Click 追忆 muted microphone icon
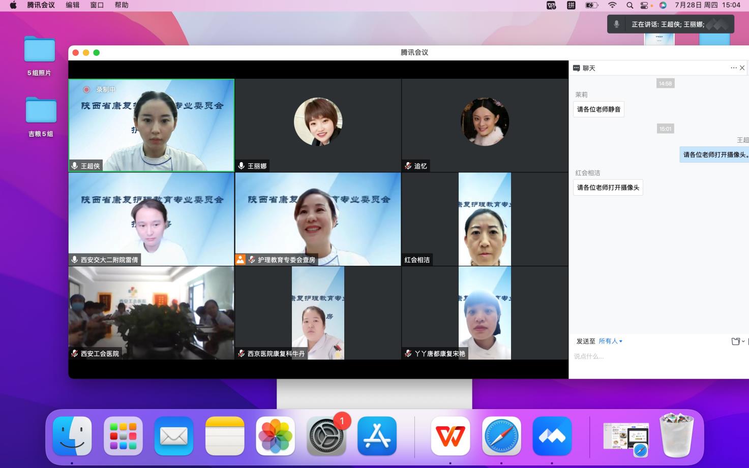Screen dimensions: 749x468 [408, 166]
